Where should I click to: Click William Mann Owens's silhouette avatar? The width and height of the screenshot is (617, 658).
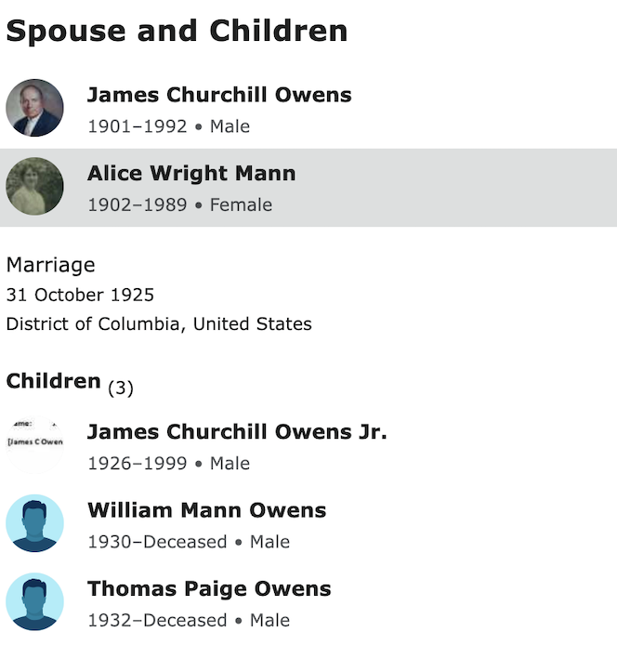click(34, 524)
